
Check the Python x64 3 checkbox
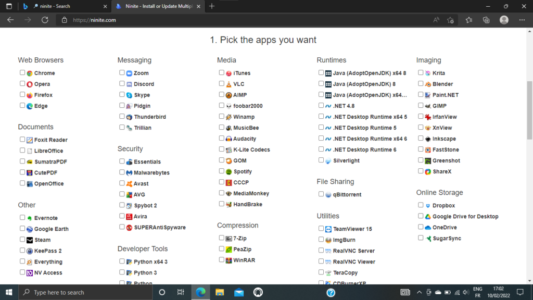[122, 261]
